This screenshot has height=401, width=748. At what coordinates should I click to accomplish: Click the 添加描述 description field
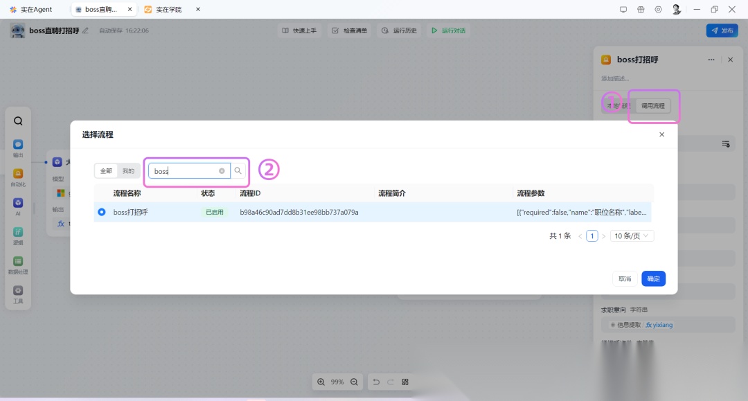[615, 78]
